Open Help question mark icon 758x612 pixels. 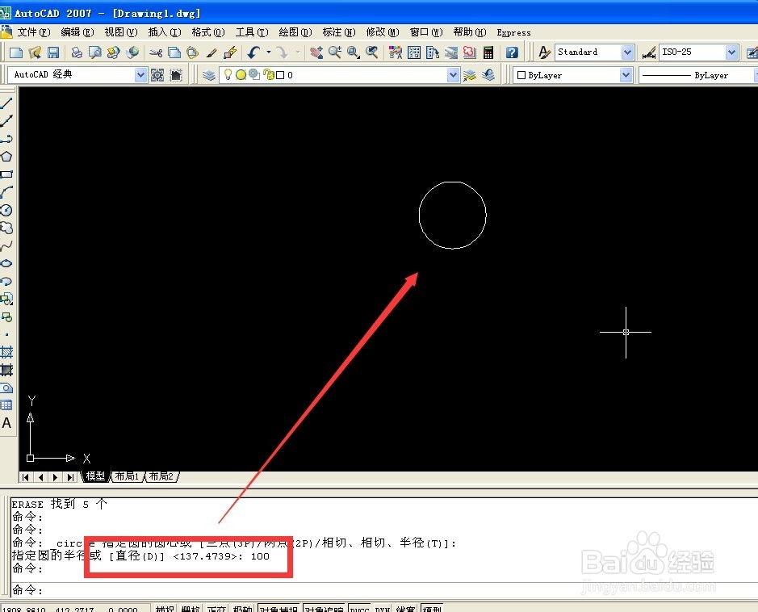[512, 52]
